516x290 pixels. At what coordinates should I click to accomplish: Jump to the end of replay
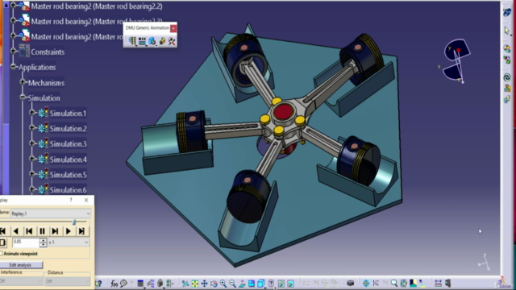(x=81, y=231)
